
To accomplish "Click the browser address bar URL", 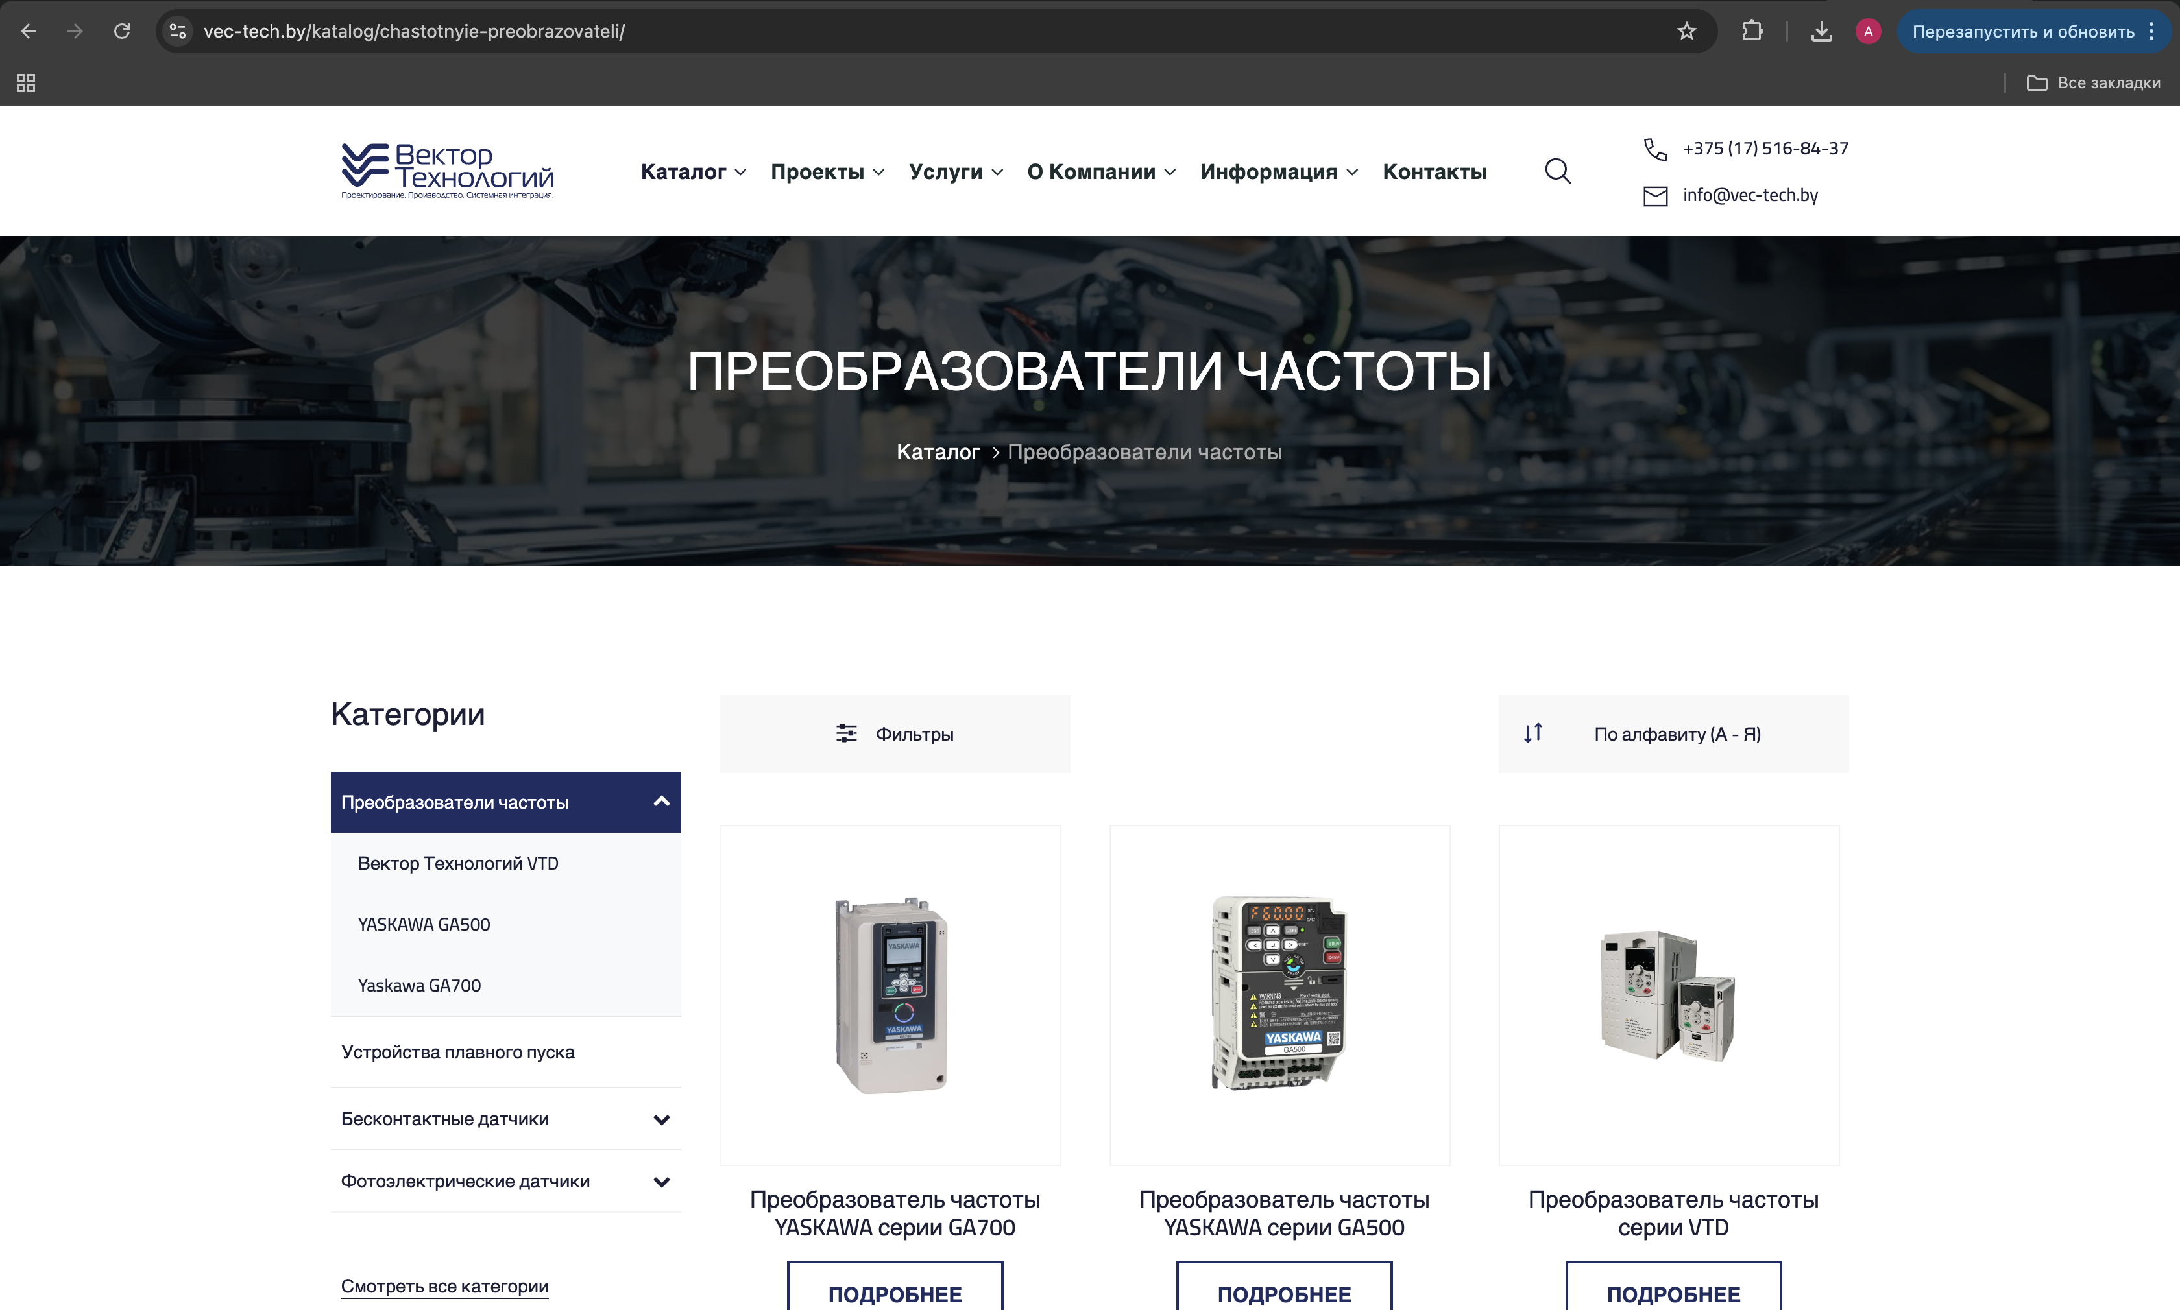I will [414, 32].
